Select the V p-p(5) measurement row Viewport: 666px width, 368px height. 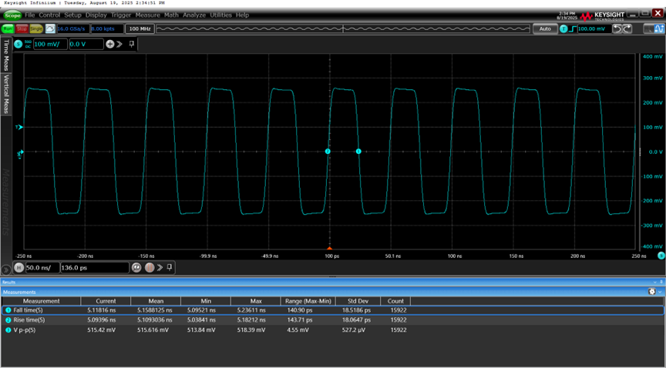(x=333, y=330)
